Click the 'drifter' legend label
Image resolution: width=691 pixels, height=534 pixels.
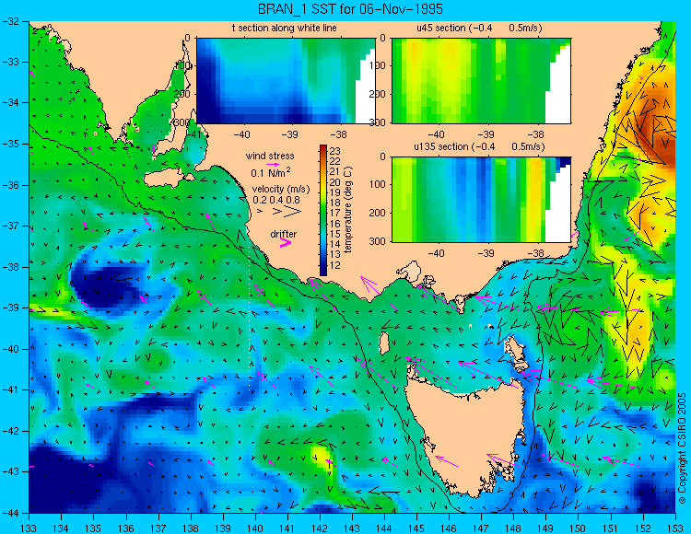284,234
